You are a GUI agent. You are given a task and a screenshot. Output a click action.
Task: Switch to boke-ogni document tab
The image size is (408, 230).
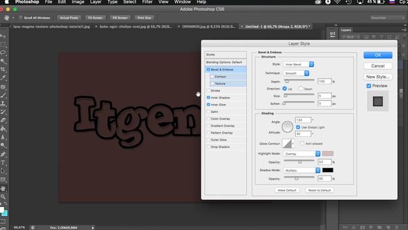[x=135, y=27]
